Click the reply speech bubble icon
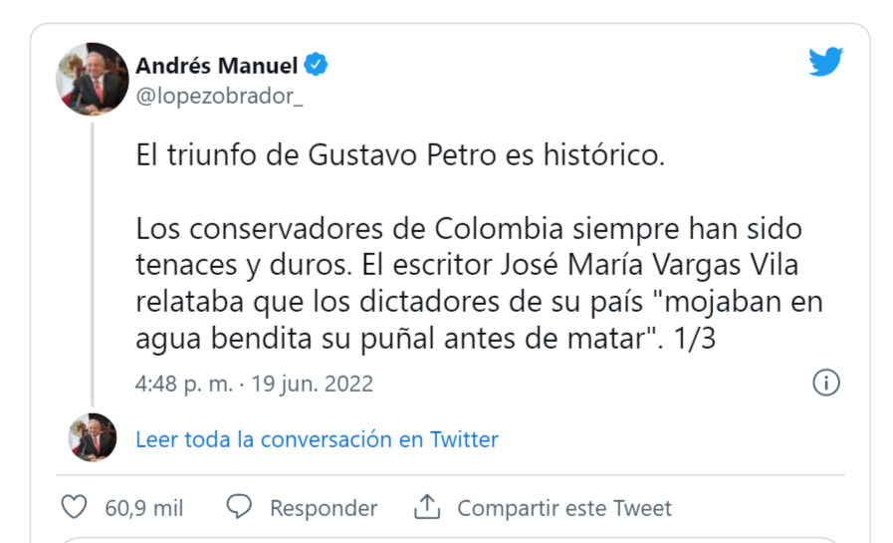The height and width of the screenshot is (543, 893). click(239, 507)
